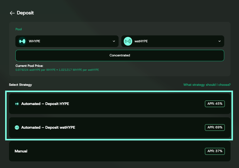Go back using the arrow beside Deposit
239x168 pixels.
(12, 13)
